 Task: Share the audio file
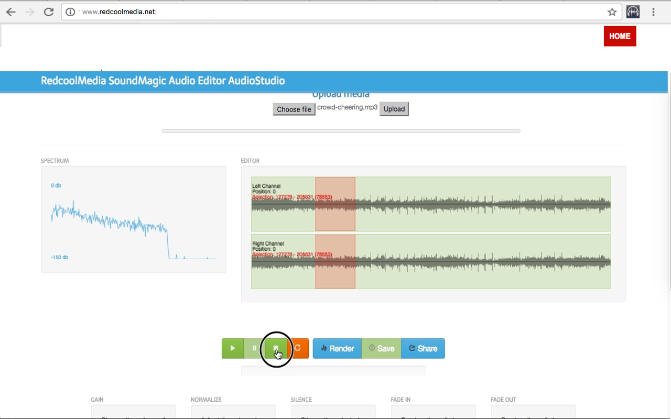pos(423,348)
